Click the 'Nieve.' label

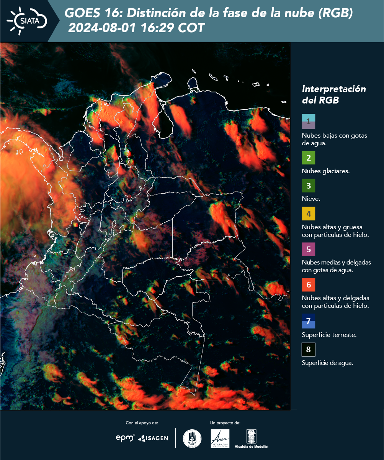click(311, 199)
